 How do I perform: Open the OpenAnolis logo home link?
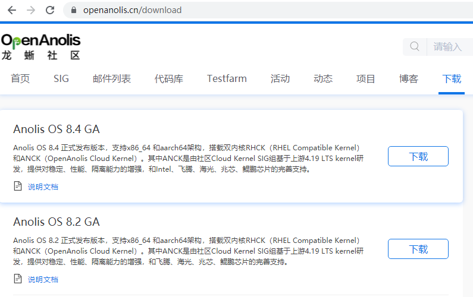tap(40, 47)
